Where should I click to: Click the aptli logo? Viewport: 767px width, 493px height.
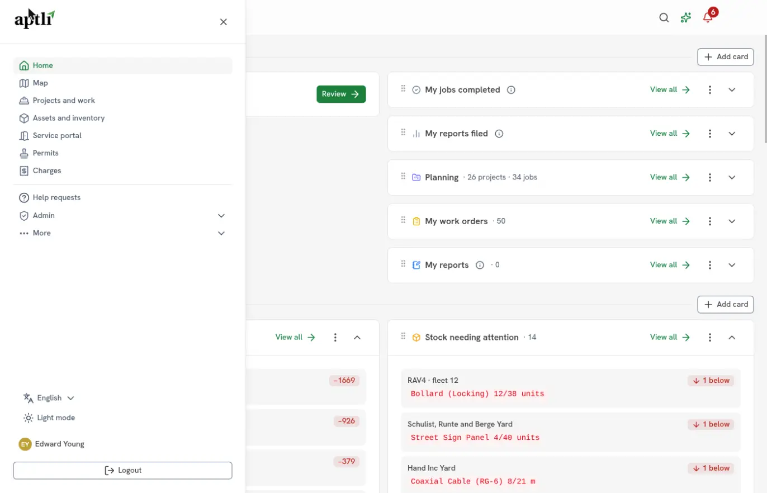35,19
